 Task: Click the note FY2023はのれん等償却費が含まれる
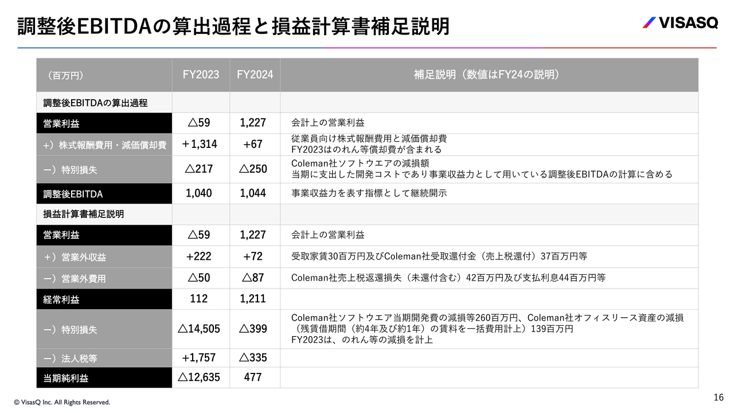tap(366, 150)
